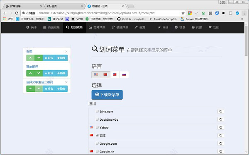
Task: Open the 页面菜单 nav item
Action: (x=51, y=27)
